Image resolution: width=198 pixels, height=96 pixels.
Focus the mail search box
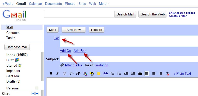coord(79,14)
